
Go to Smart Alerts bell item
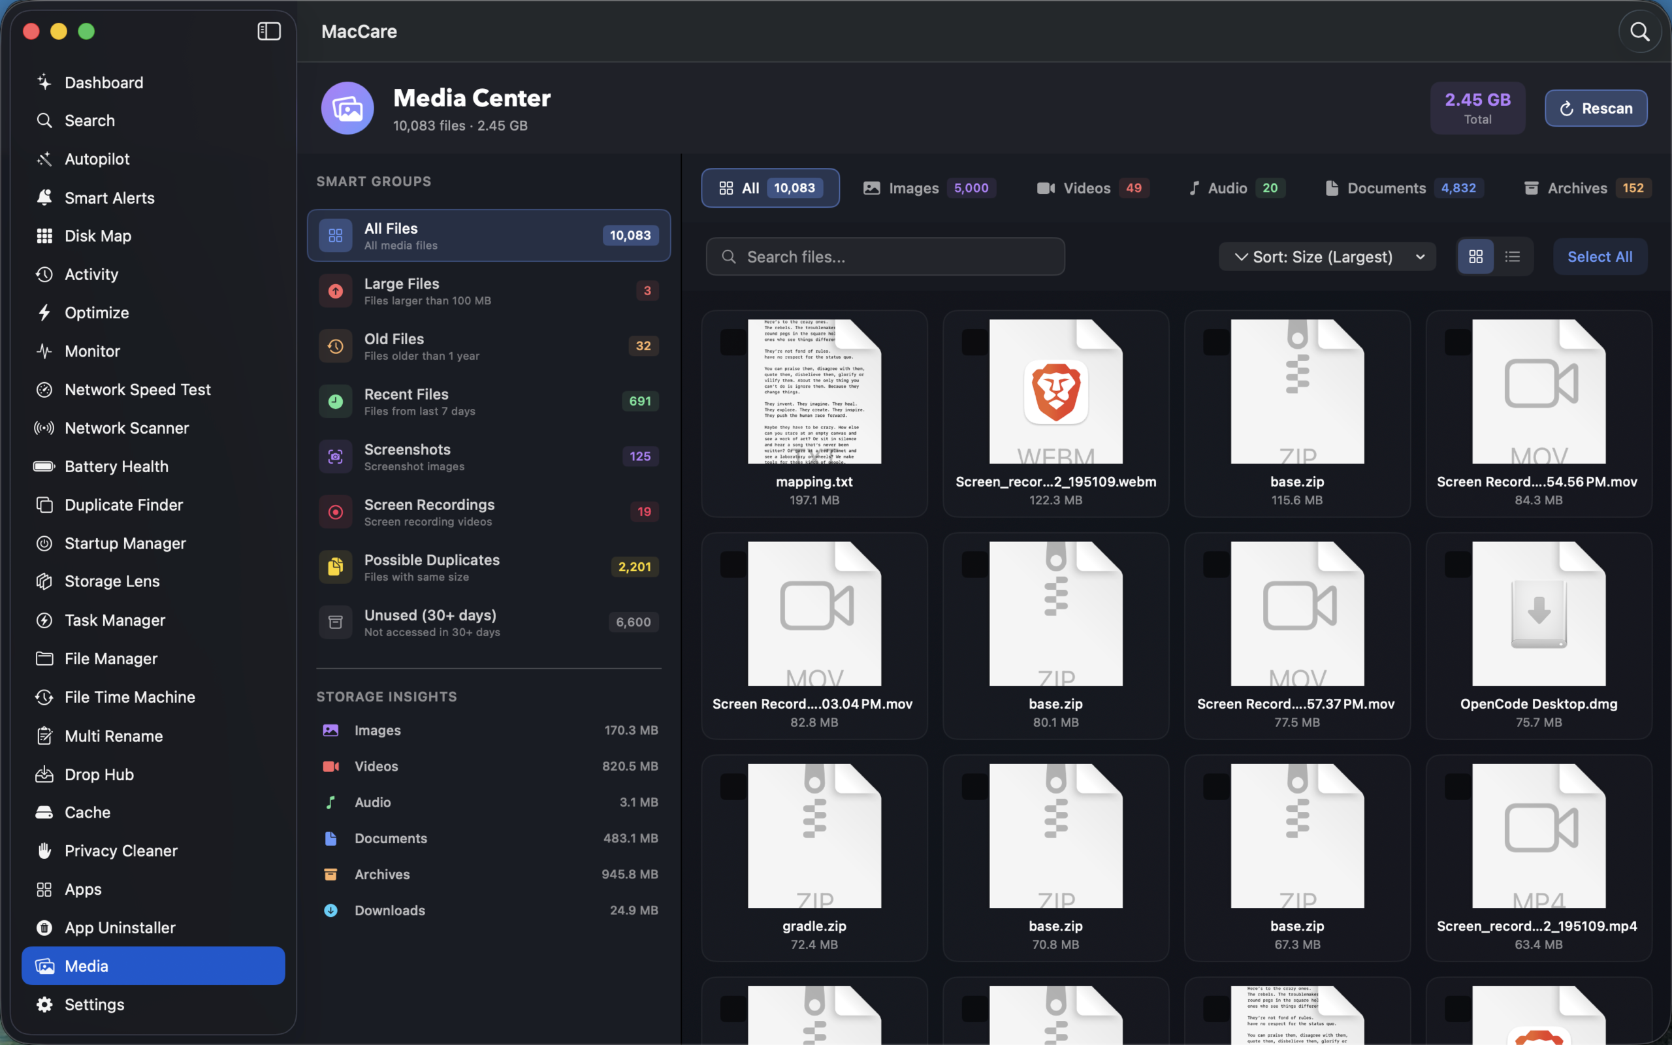coord(153,198)
